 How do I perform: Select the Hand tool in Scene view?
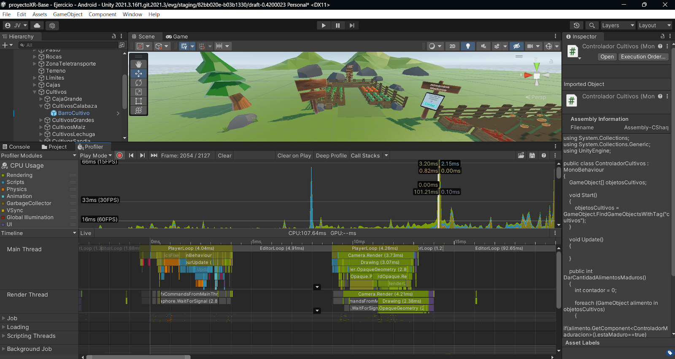pyautogui.click(x=138, y=64)
